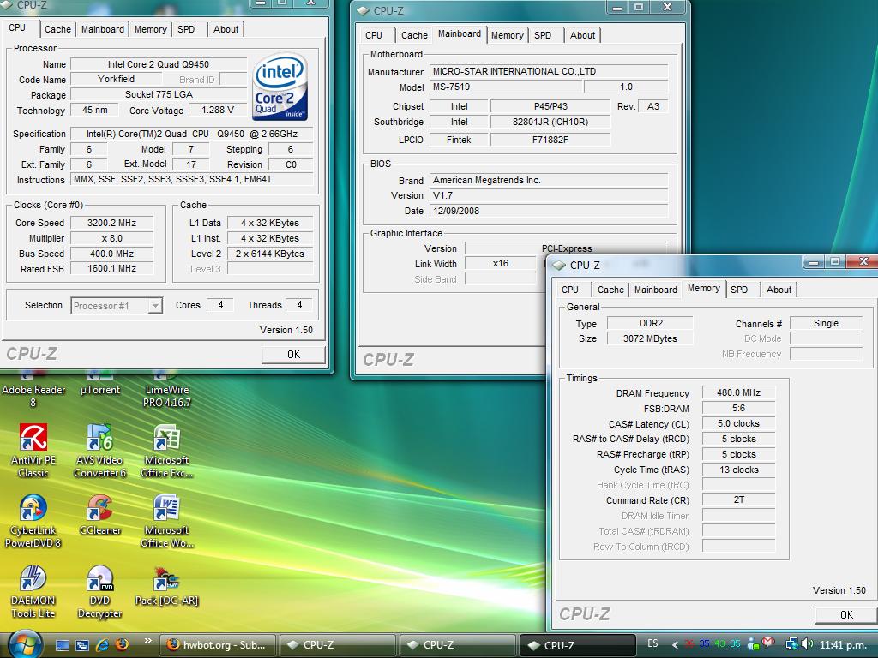This screenshot has width=878, height=658.
Task: Open Cache tab in the CPU window
Action: pyautogui.click(x=57, y=29)
